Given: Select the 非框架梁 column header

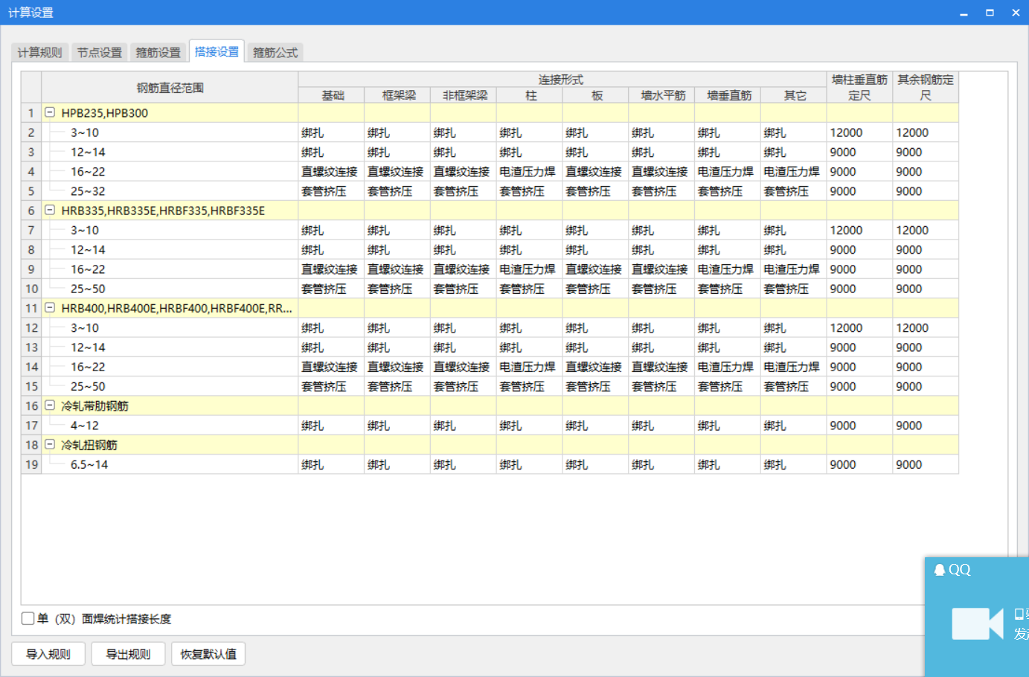Looking at the screenshot, I should (464, 95).
